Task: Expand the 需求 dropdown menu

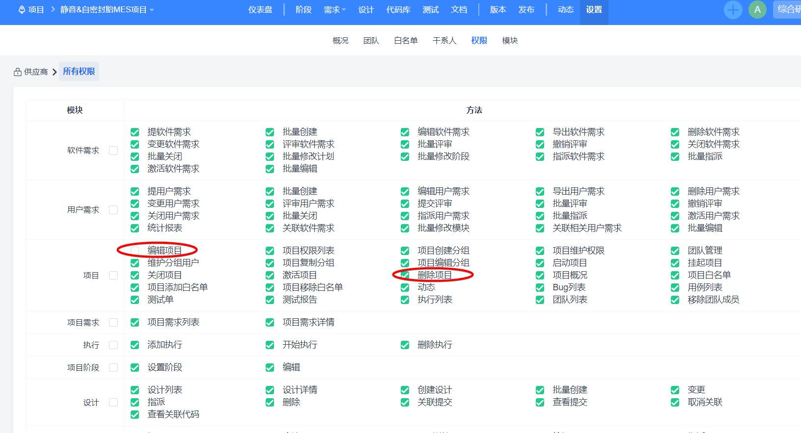Action: click(x=334, y=10)
